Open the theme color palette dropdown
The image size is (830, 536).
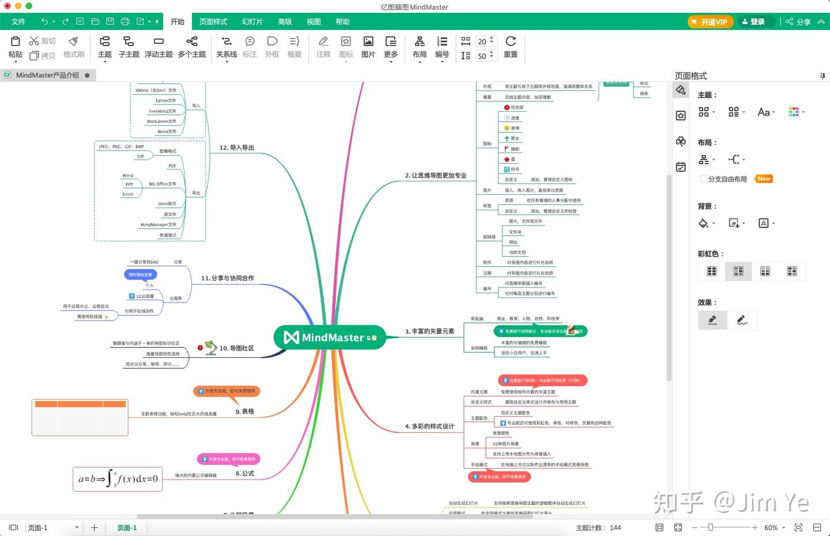tap(797, 112)
